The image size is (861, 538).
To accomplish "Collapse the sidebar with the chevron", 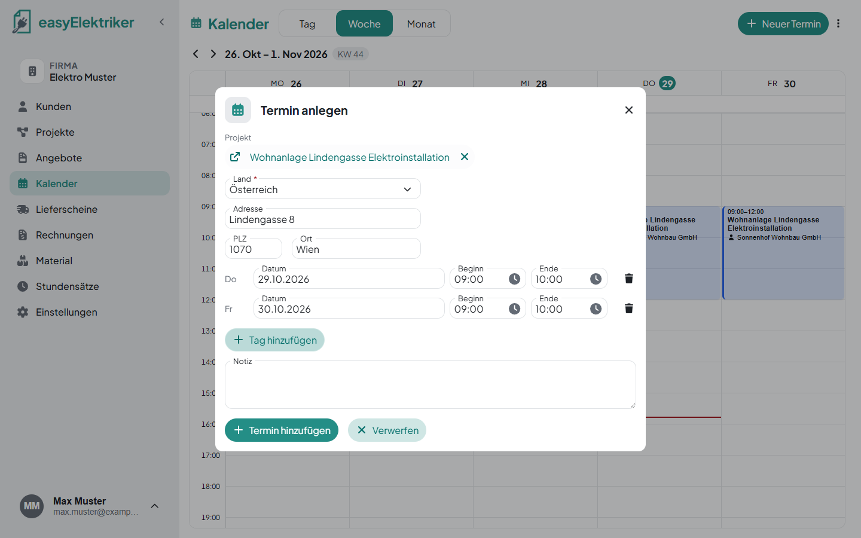I will coord(161,22).
